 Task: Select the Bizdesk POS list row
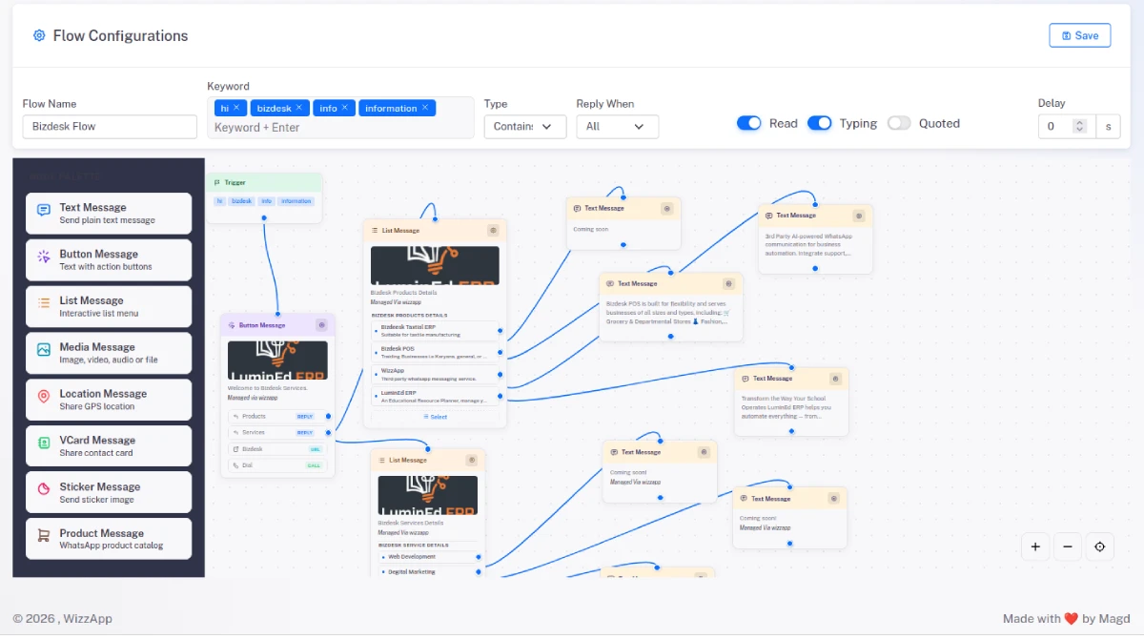435,352
